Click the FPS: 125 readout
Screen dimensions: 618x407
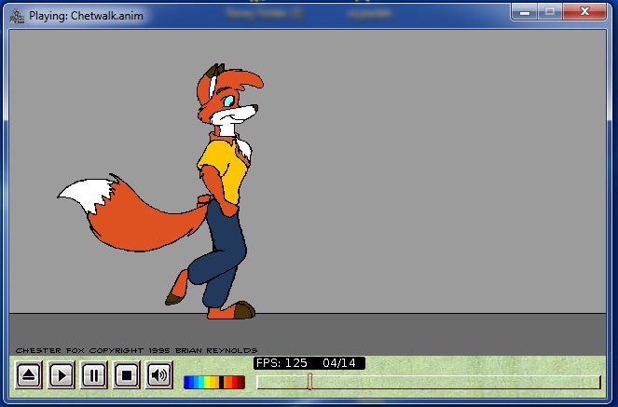pos(282,363)
